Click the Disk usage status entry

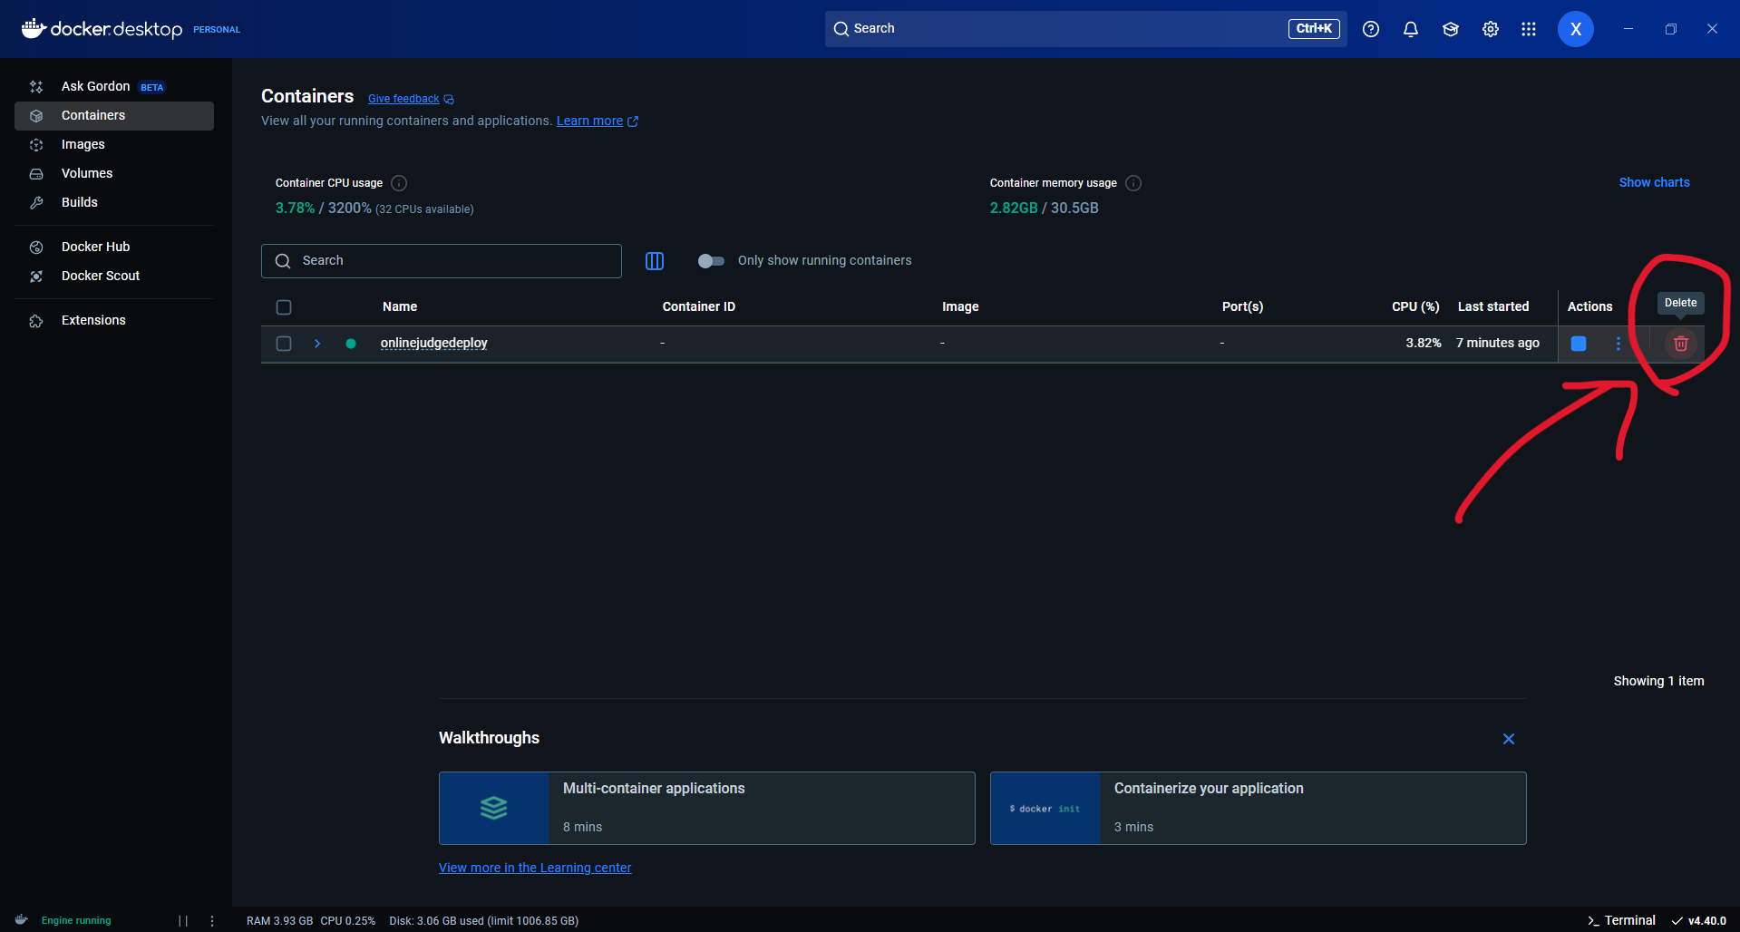coord(484,920)
